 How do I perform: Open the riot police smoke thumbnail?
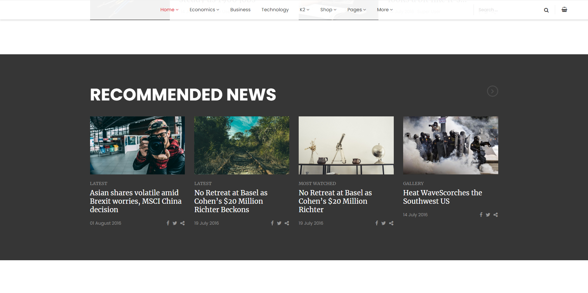click(450, 145)
